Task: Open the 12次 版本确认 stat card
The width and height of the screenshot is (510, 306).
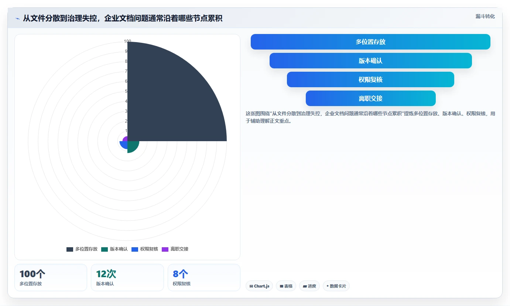Action: 127,278
